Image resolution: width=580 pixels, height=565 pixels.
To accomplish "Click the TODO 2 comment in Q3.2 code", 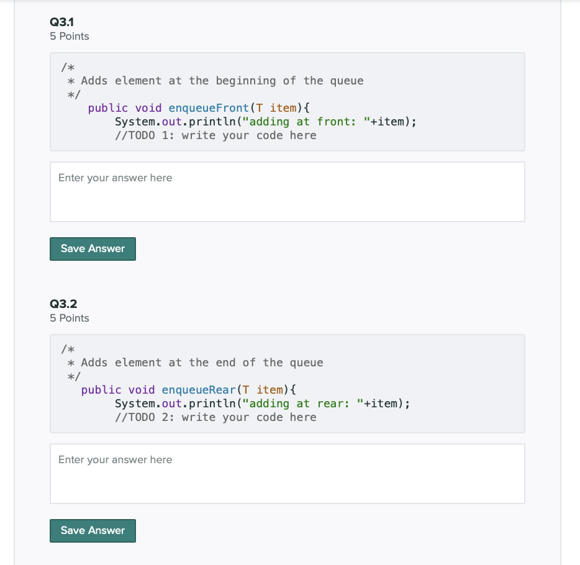I will [x=215, y=417].
